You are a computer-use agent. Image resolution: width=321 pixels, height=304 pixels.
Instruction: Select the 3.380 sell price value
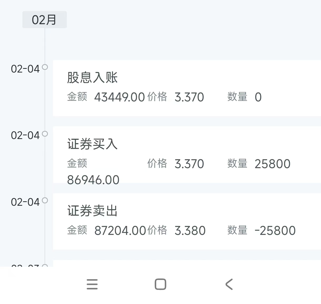(190, 231)
